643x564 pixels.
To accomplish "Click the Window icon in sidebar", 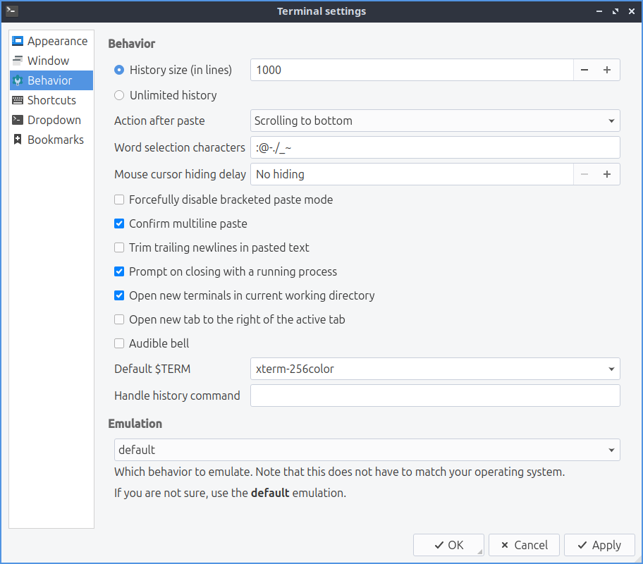I will coord(18,61).
